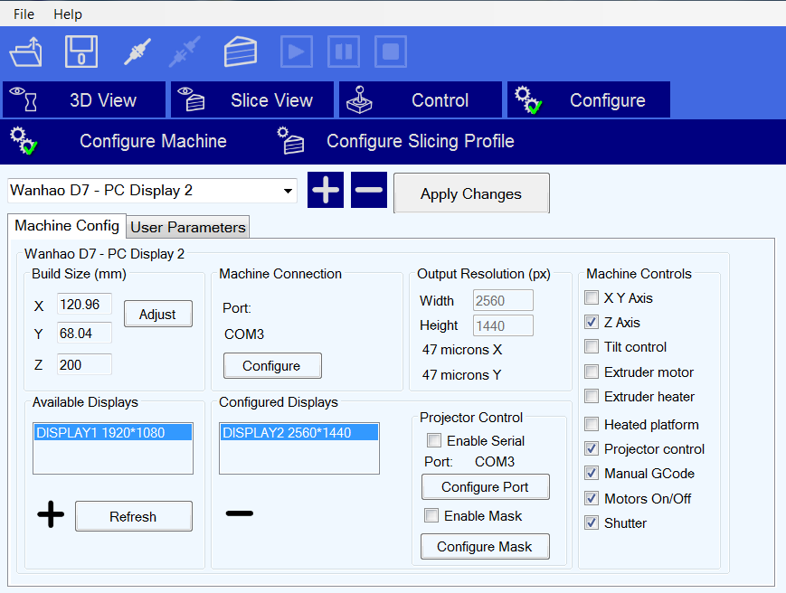Open the Control tab

(x=421, y=100)
